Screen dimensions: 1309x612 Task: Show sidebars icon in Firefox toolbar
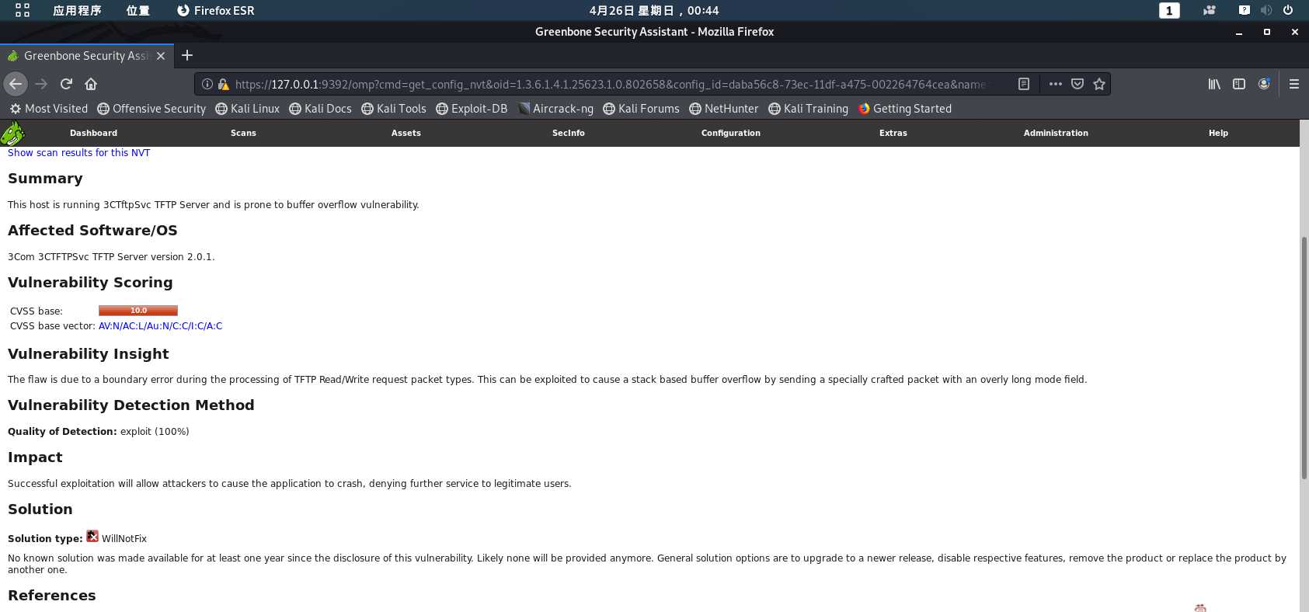coord(1239,84)
